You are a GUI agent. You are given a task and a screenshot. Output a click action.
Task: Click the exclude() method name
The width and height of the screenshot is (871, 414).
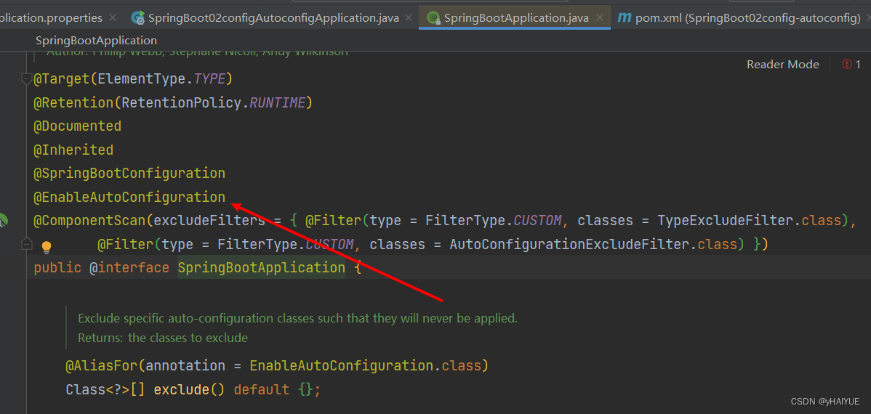(x=180, y=389)
